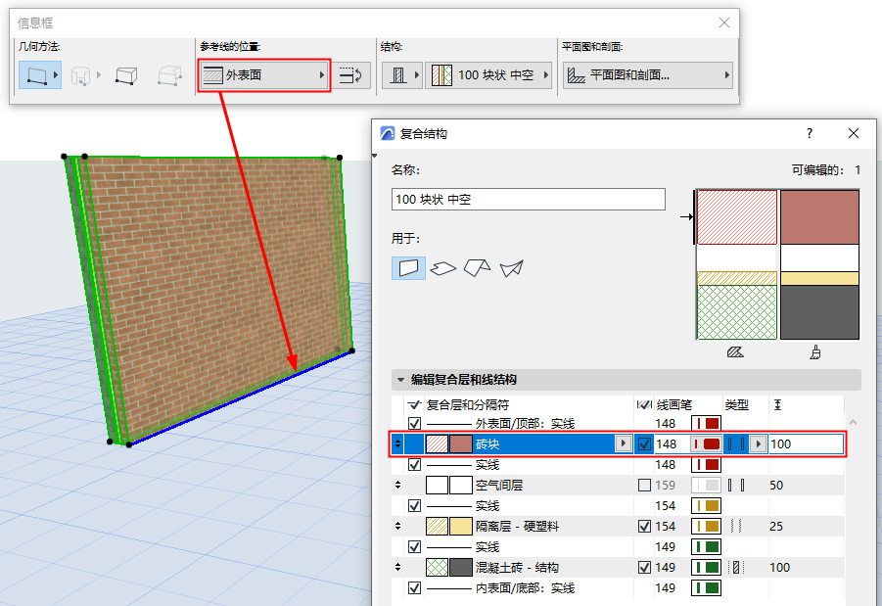Toggle use for shells icon under 用于
This screenshot has height=606, width=882.
(512, 268)
